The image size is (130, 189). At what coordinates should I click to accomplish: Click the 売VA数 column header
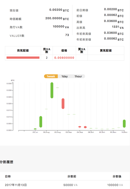click(47, 51)
